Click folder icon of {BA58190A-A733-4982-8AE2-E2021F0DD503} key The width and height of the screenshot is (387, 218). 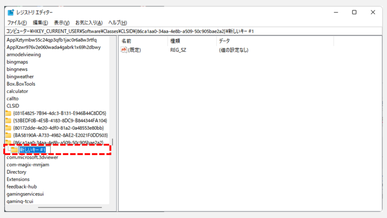click(8, 135)
